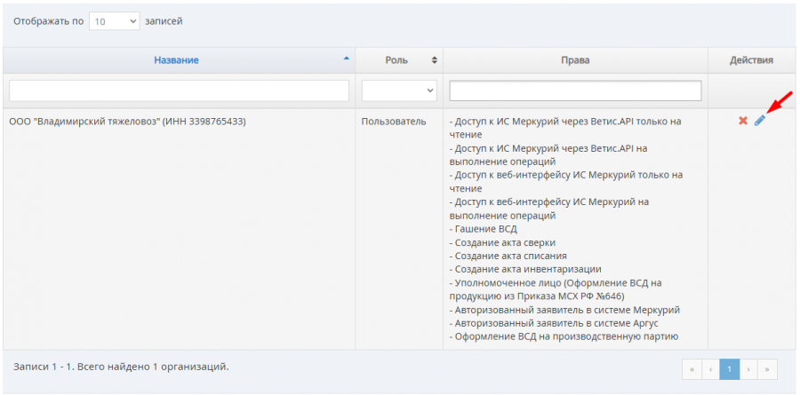Image resolution: width=800 pixels, height=395 pixels.
Task: Click the sort arrow icon in Название header
Action: [x=346, y=59]
